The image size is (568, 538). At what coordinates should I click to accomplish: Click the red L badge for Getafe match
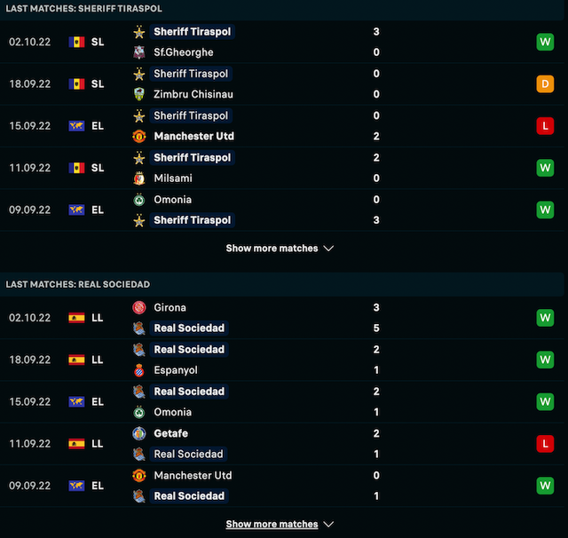(x=545, y=444)
